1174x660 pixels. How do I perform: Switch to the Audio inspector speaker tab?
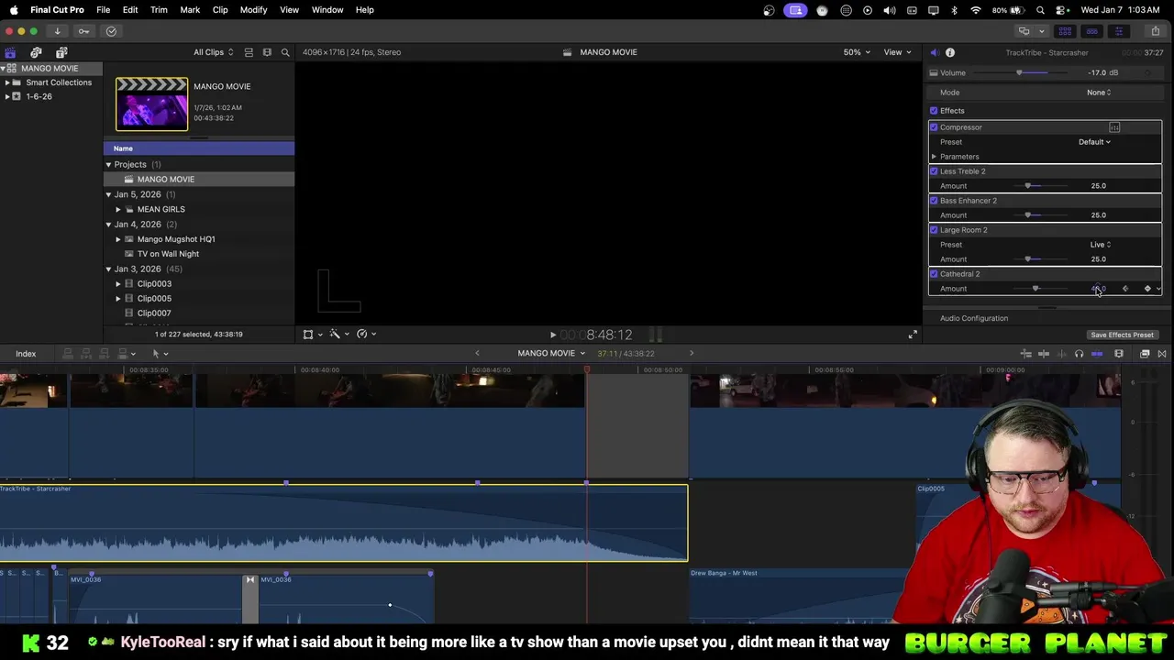[x=934, y=52]
